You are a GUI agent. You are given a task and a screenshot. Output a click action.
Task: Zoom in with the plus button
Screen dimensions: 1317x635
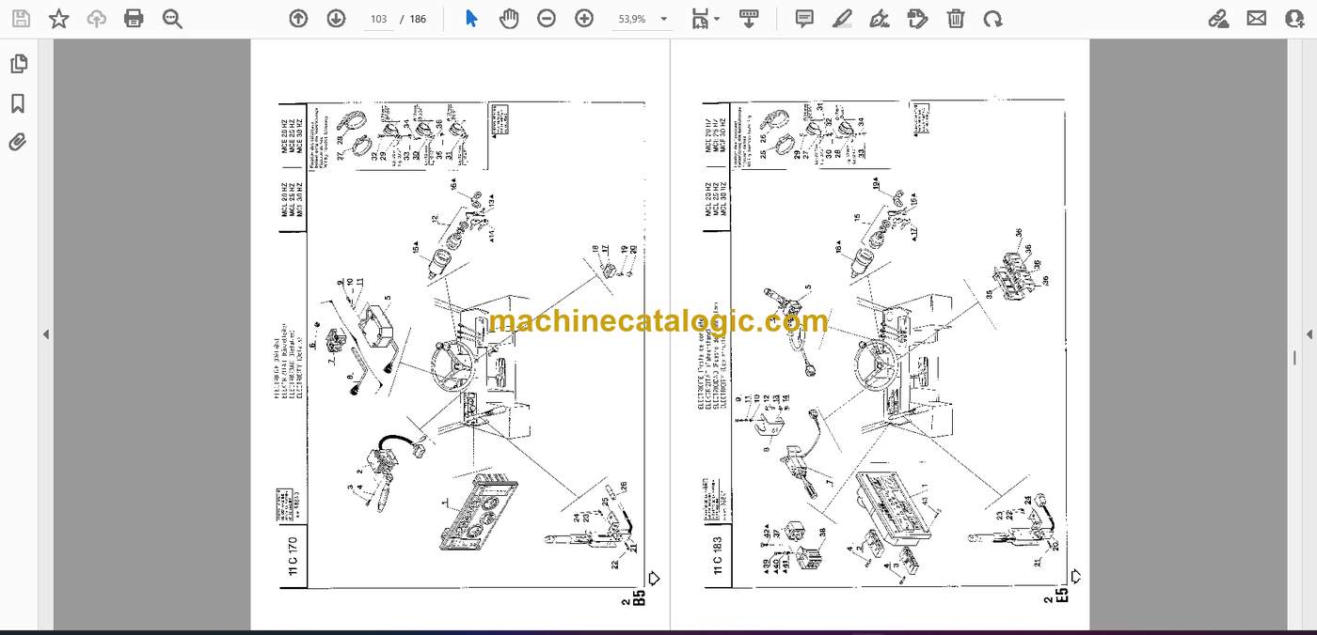(x=584, y=19)
